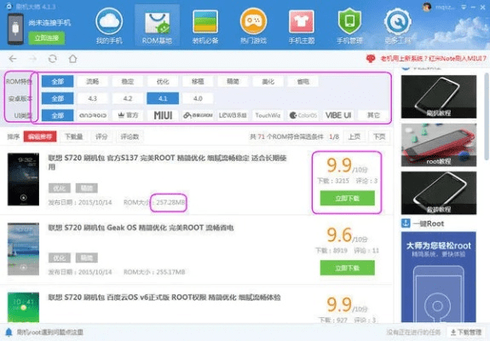Select the 精简 feature filter chip

click(x=233, y=82)
